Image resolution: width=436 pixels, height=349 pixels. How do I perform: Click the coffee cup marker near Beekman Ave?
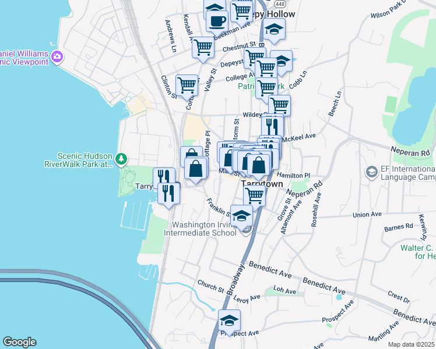pyautogui.click(x=217, y=23)
